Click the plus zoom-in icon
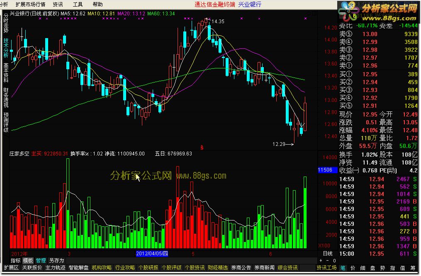Image resolution: width=421 pixels, height=276 pixels. pyautogui.click(x=321, y=260)
